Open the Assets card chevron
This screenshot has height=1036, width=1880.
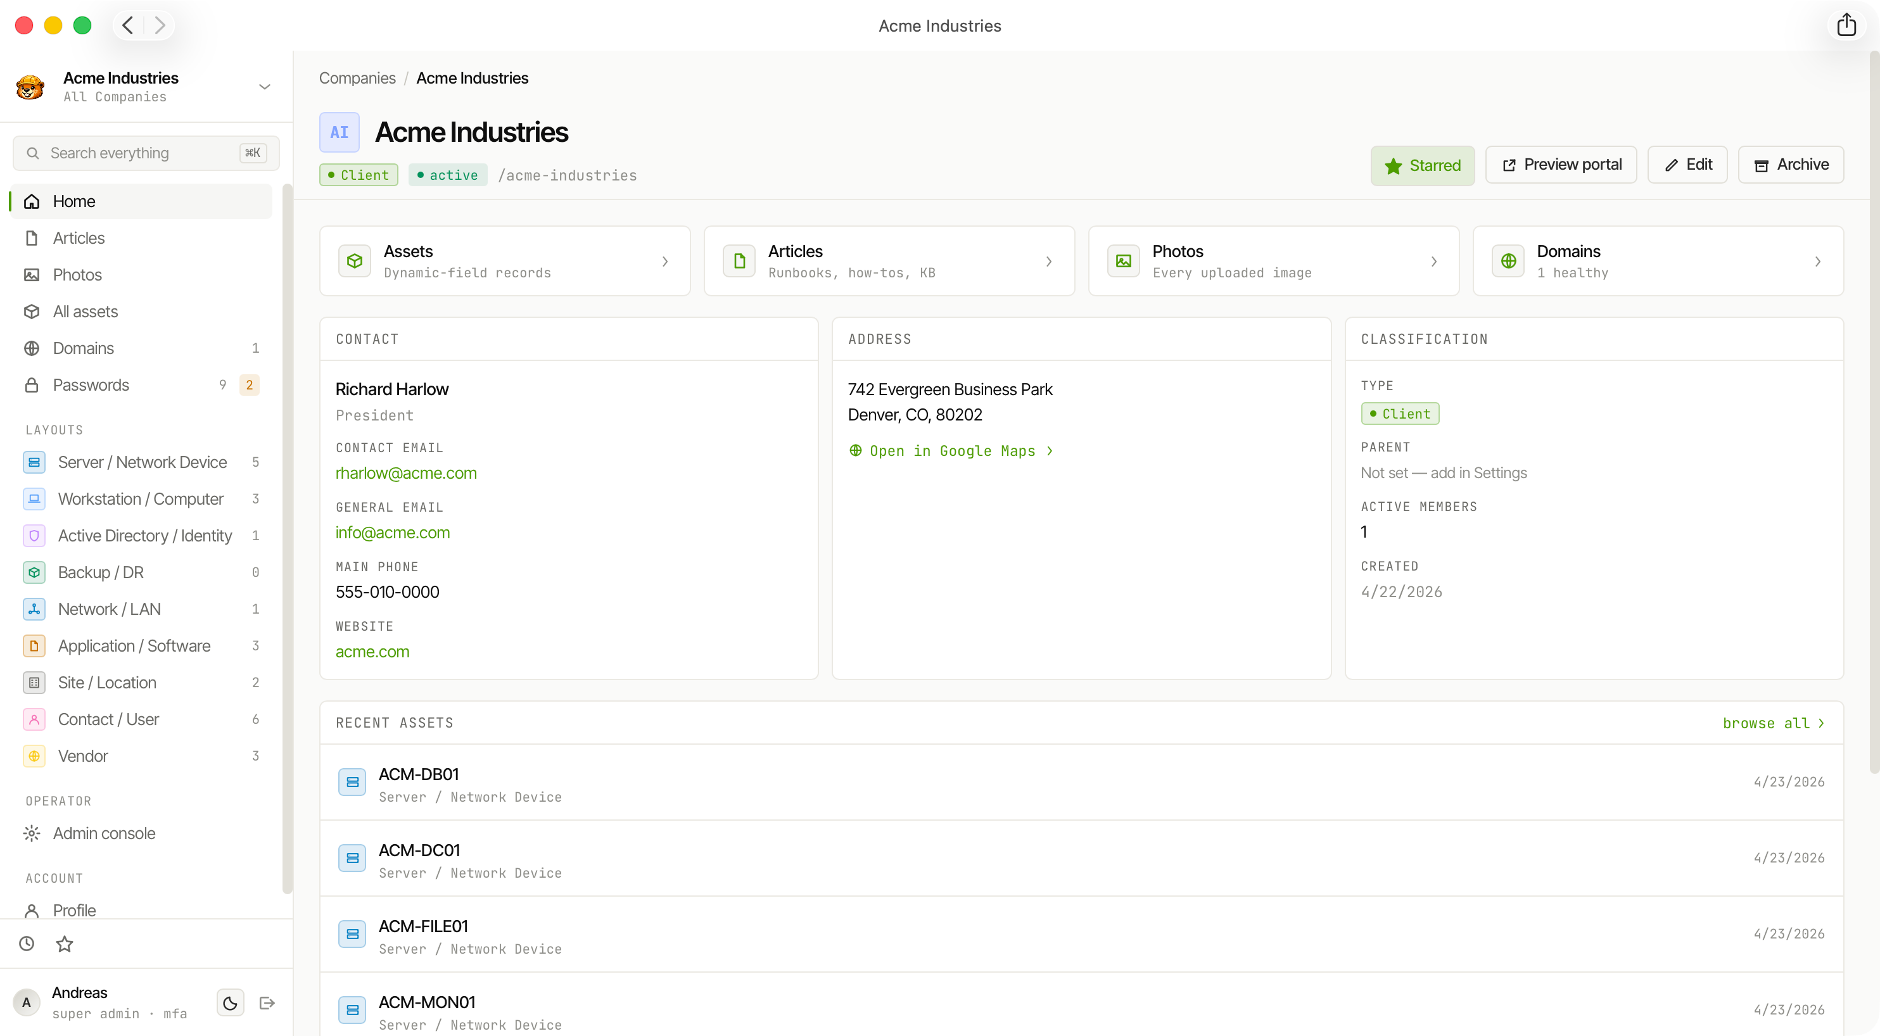click(665, 261)
